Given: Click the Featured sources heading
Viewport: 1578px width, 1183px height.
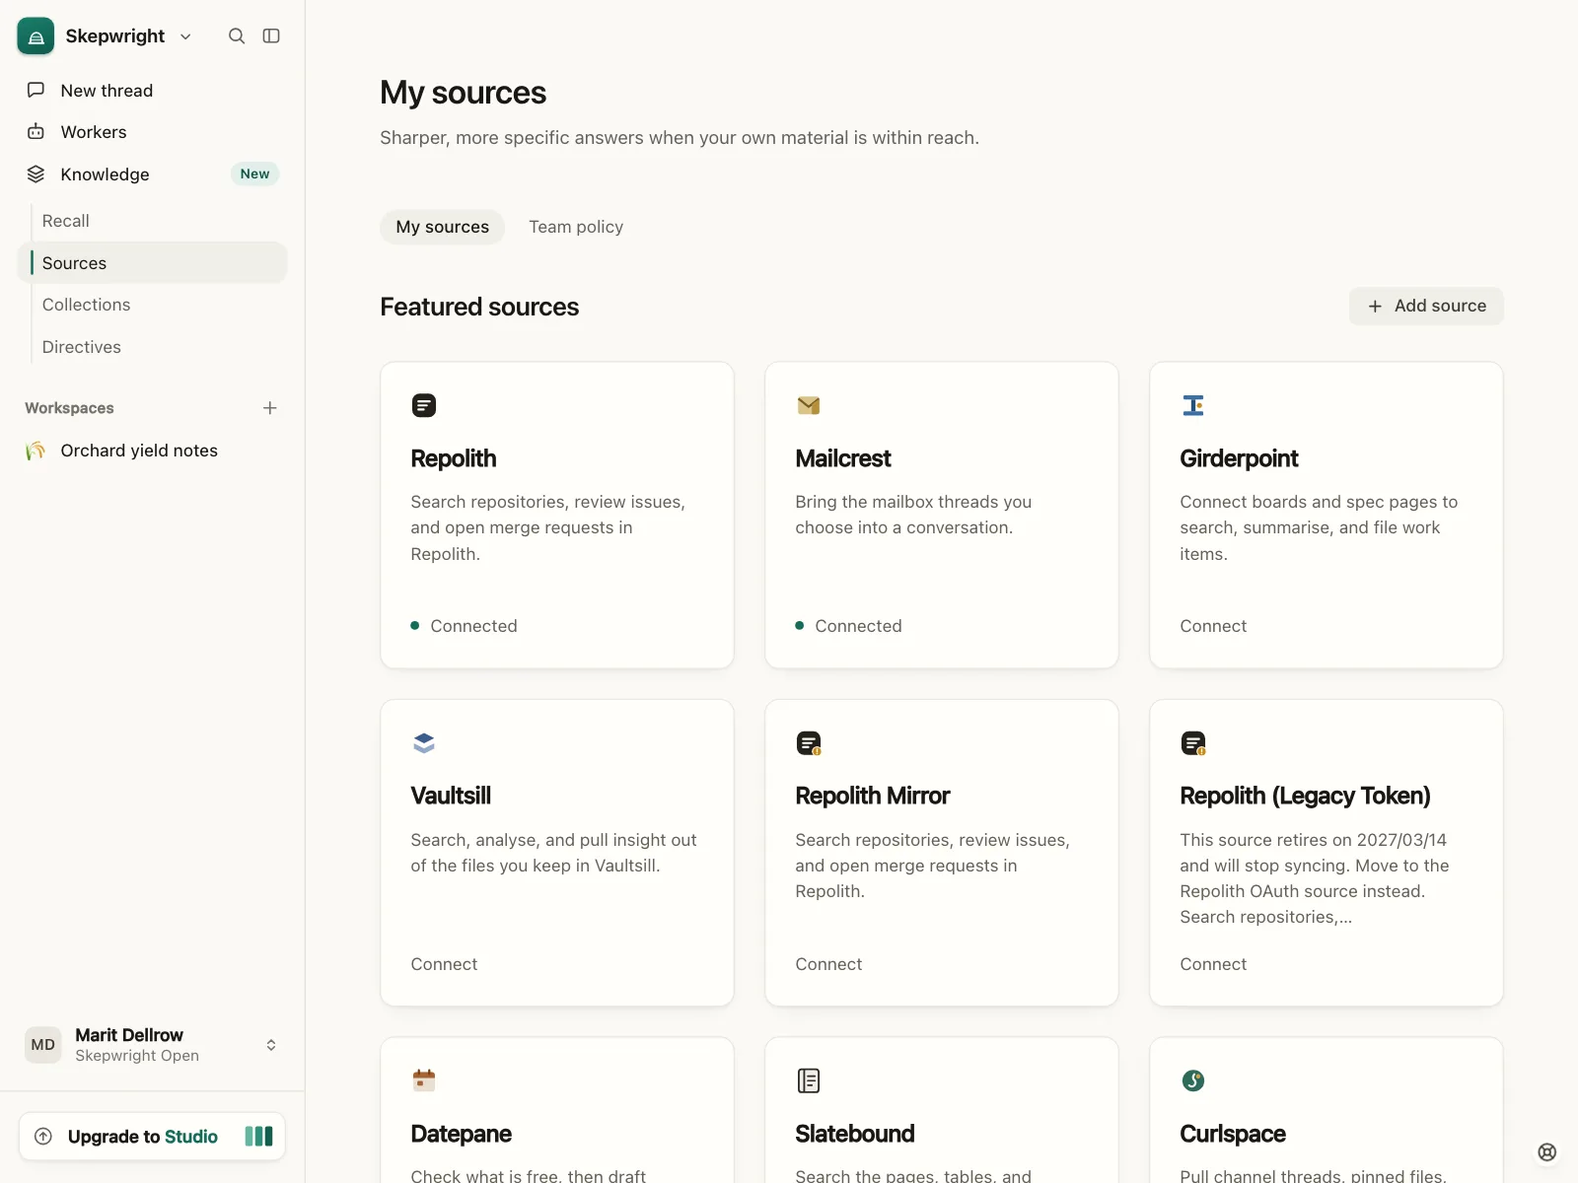Looking at the screenshot, I should click(479, 307).
